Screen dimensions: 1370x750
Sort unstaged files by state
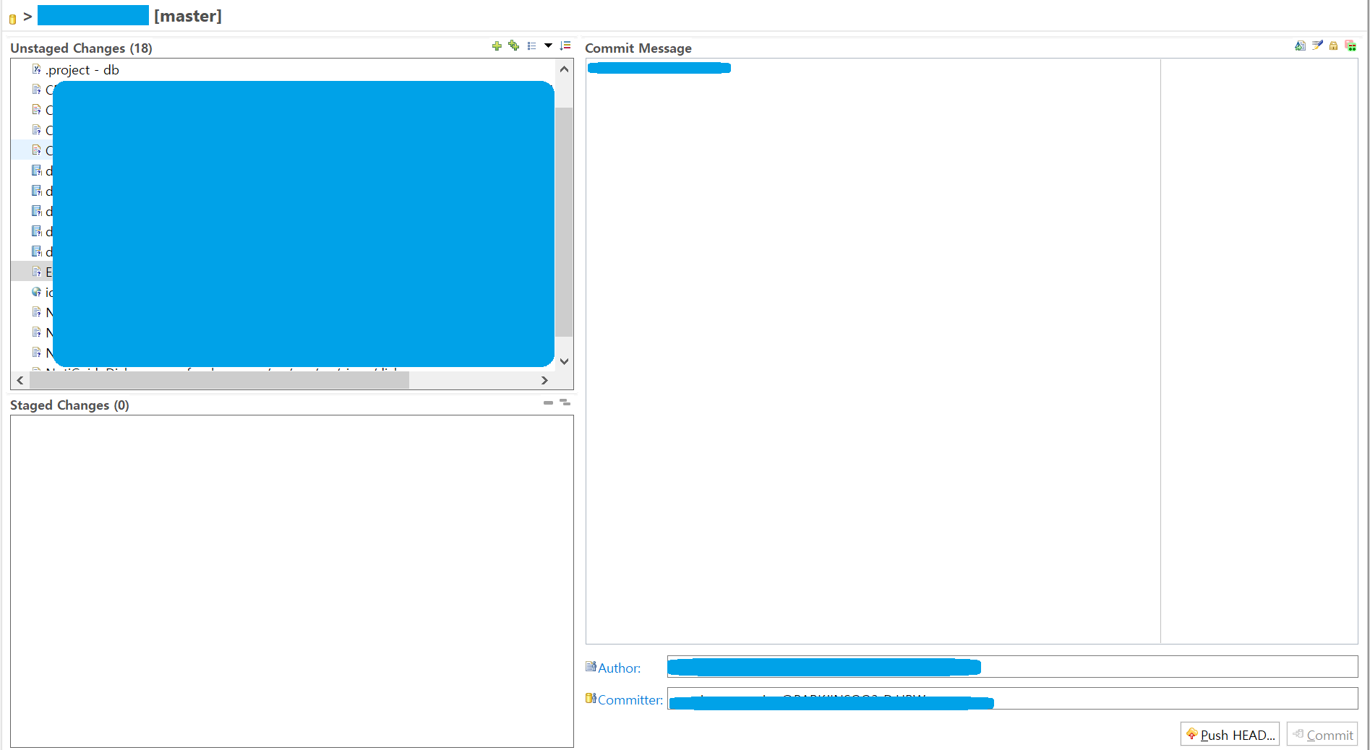[565, 46]
